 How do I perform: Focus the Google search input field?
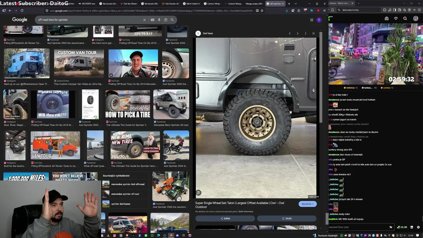coord(89,20)
